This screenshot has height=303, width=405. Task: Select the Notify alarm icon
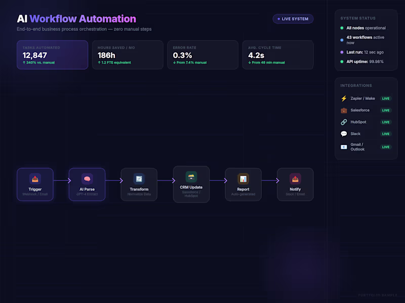(x=295, y=179)
